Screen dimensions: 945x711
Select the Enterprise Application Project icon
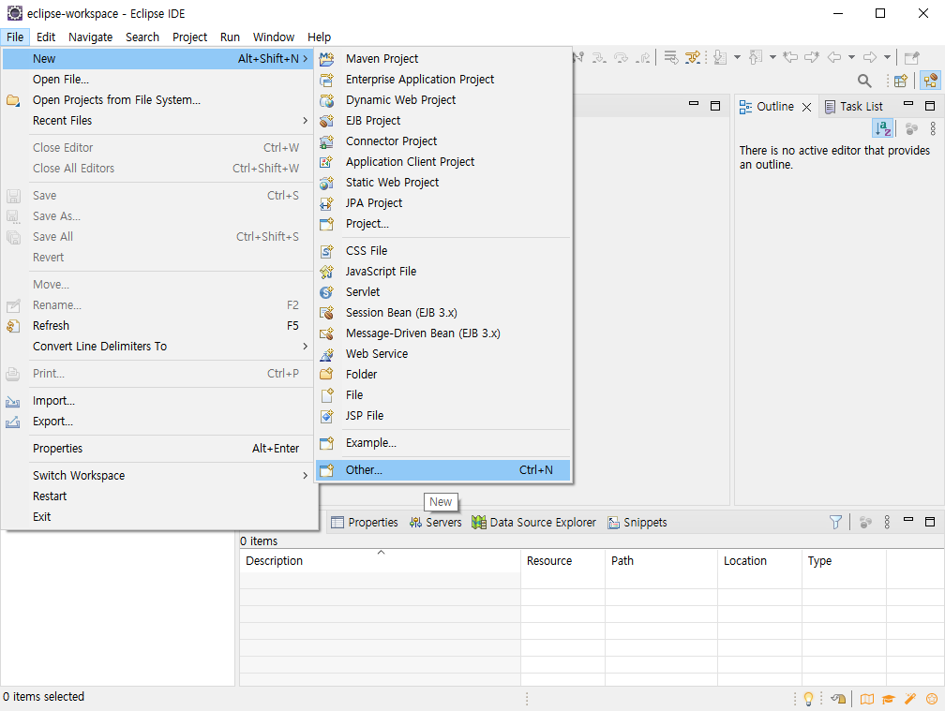(x=326, y=80)
